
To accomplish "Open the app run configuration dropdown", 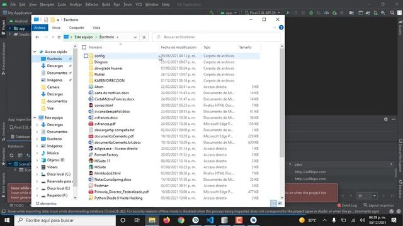I will (x=229, y=13).
